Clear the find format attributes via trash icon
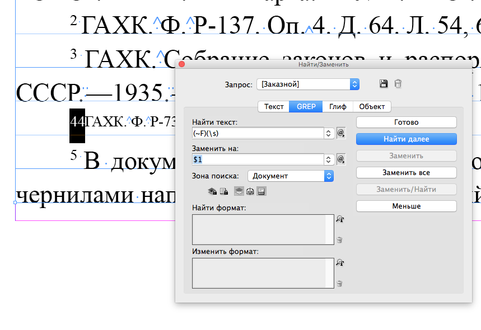 click(x=339, y=239)
